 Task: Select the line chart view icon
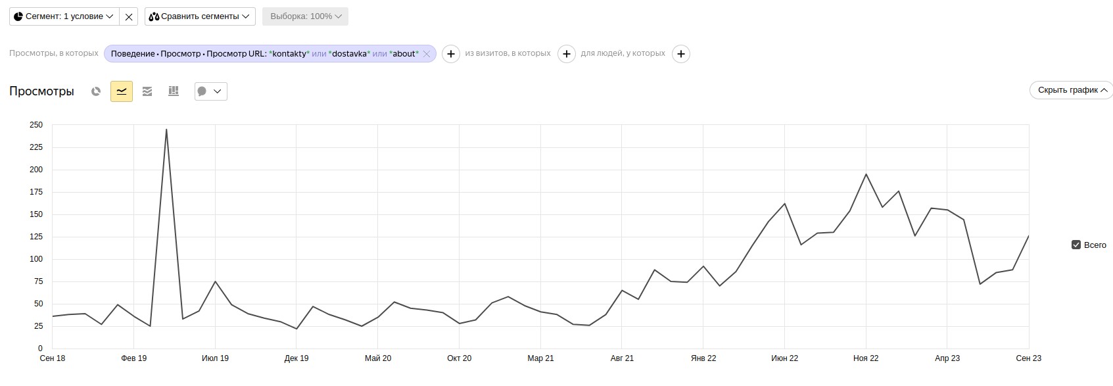tap(122, 91)
